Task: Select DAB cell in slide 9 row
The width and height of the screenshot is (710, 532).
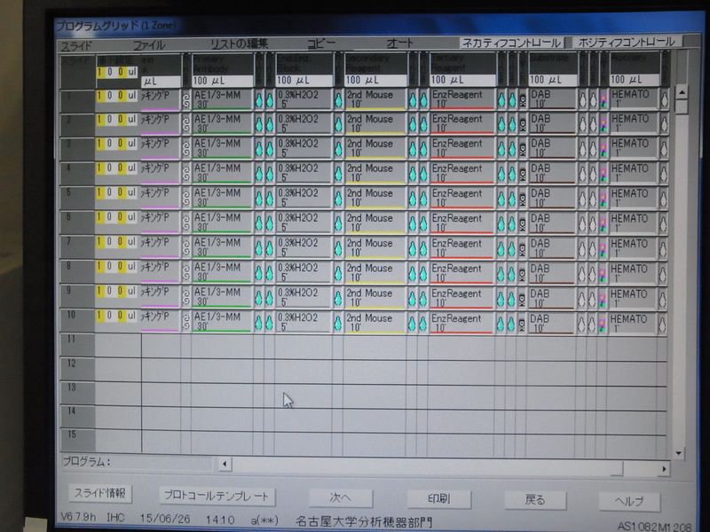Action: coord(552,299)
